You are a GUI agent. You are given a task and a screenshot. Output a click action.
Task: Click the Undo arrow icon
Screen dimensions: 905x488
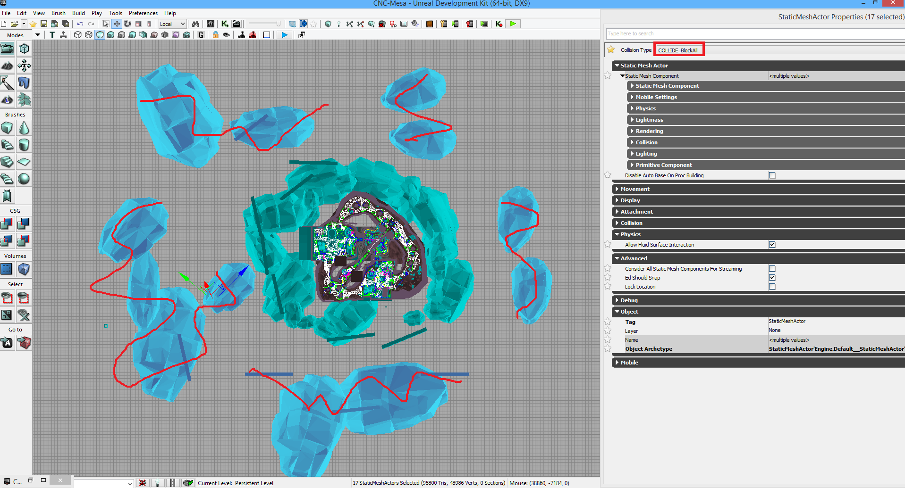[80, 24]
